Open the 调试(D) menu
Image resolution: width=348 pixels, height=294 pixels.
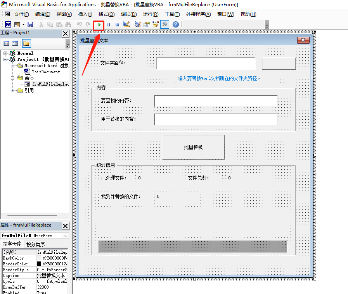(x=130, y=14)
